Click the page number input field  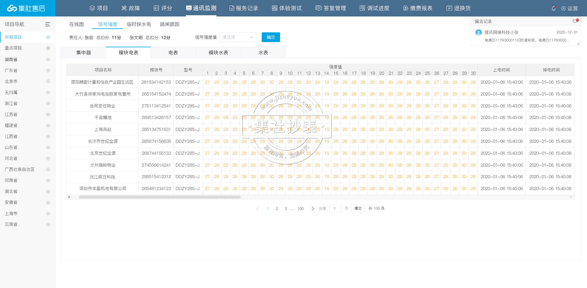[x=335, y=208]
